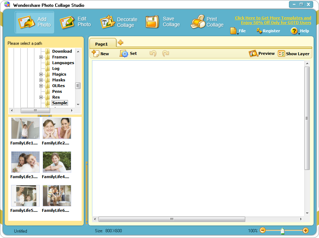Expand the Frames folder

coord(41,57)
